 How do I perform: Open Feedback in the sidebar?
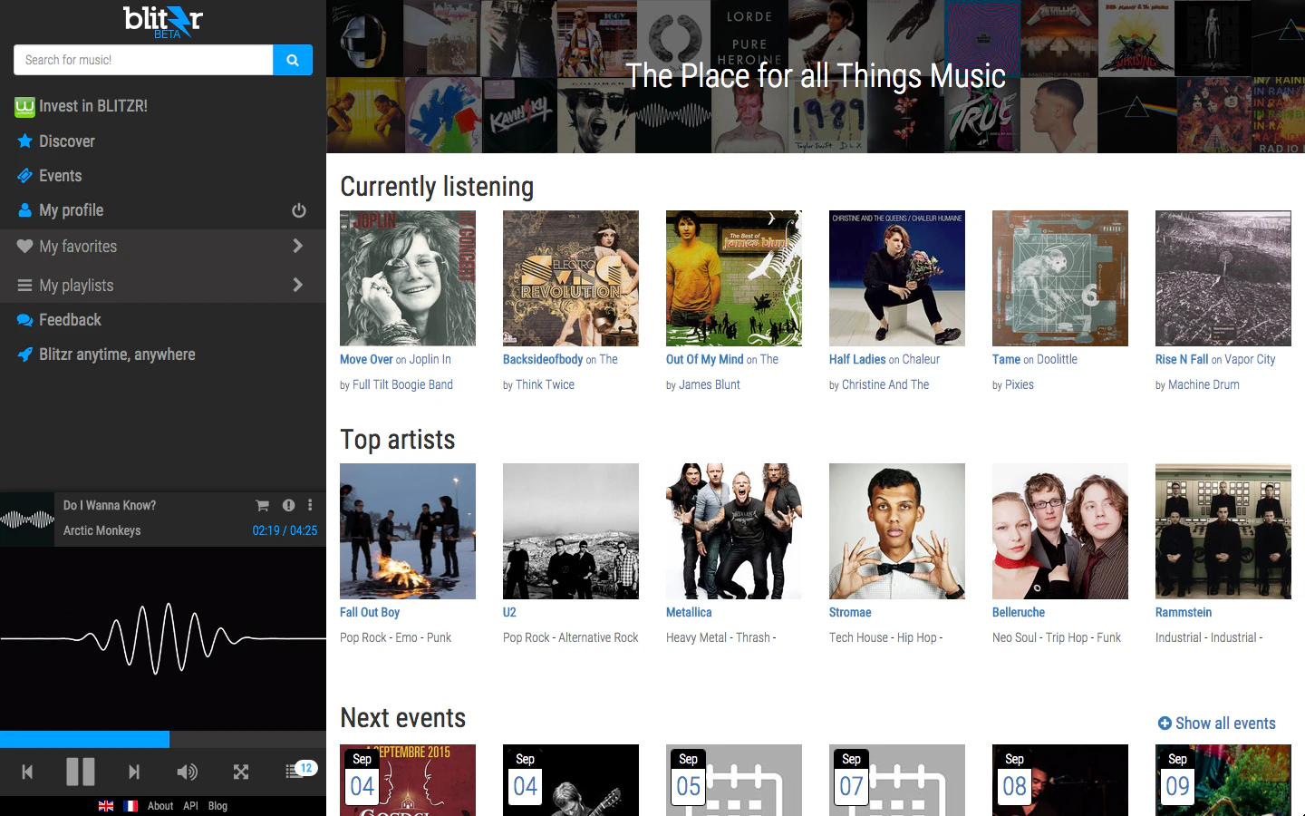(x=59, y=320)
